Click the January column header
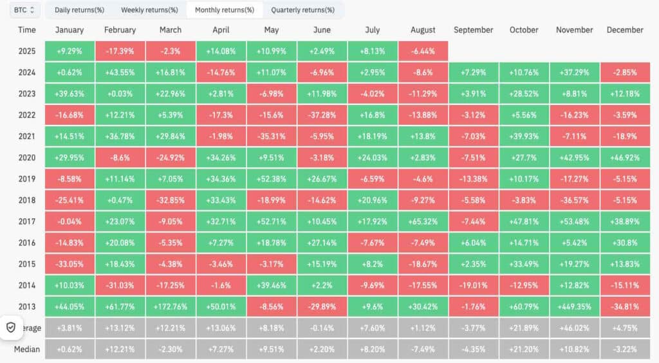This screenshot has width=659, height=363. tap(70, 30)
